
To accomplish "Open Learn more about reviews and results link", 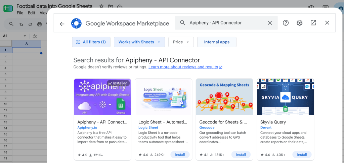I will [x=185, y=67].
